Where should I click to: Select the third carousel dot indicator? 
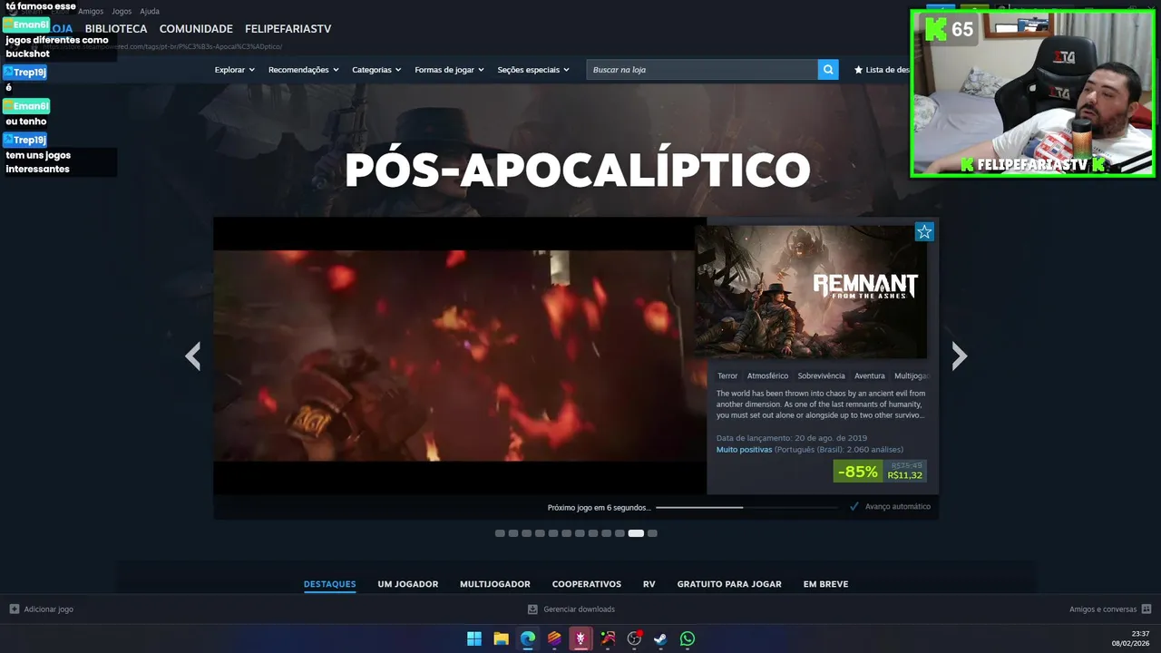click(526, 533)
